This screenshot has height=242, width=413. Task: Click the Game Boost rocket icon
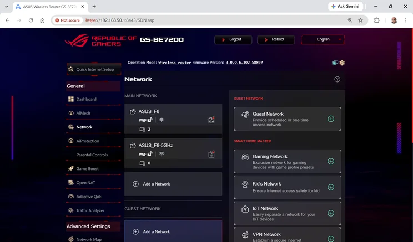pos(71,169)
